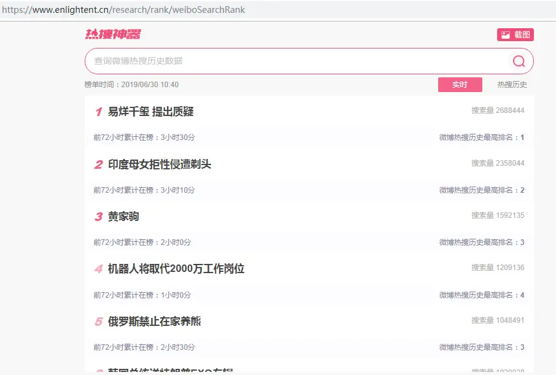
Task: Click the 截图 screenshot button
Action: tap(515, 35)
